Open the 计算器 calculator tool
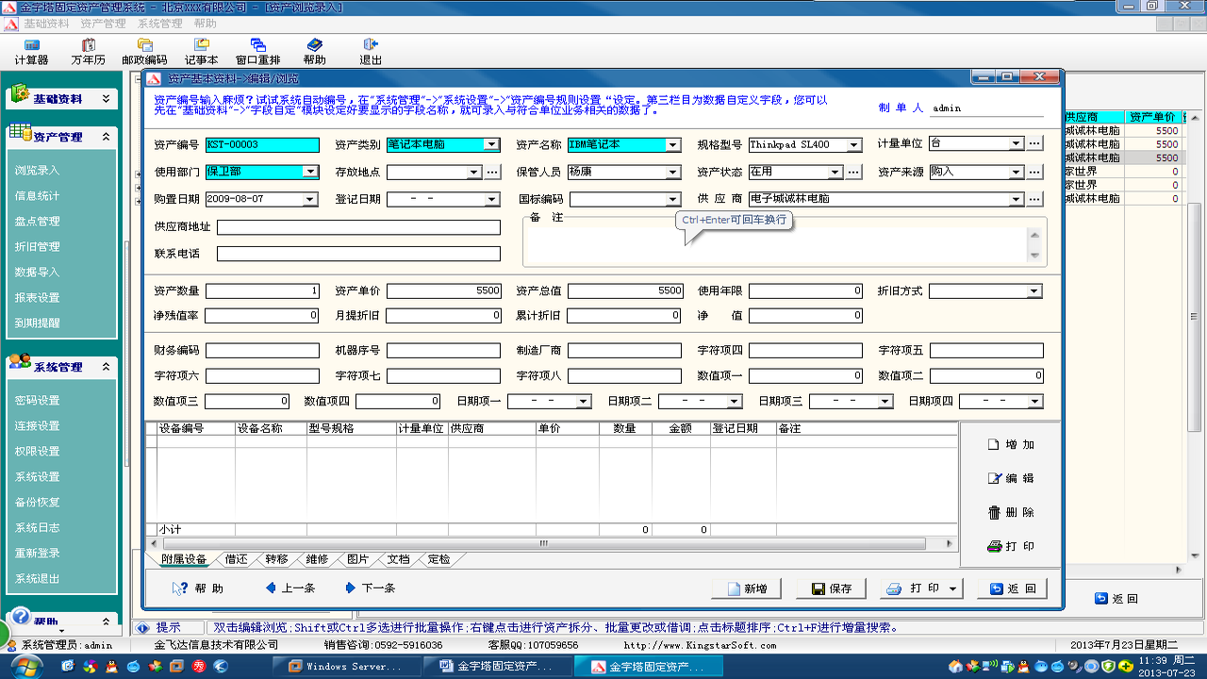Image resolution: width=1207 pixels, height=679 pixels. [x=31, y=51]
